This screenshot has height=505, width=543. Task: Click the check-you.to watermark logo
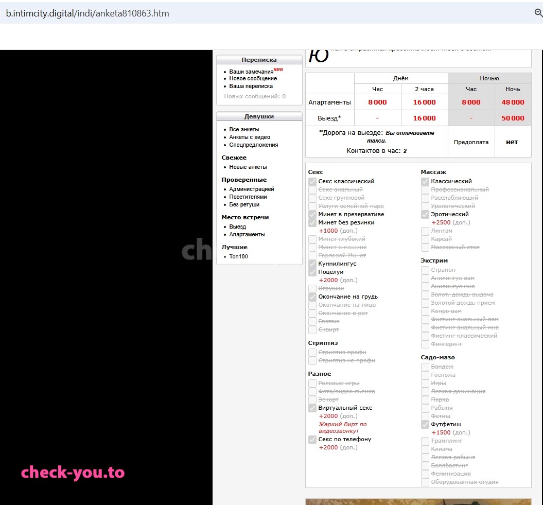73,473
